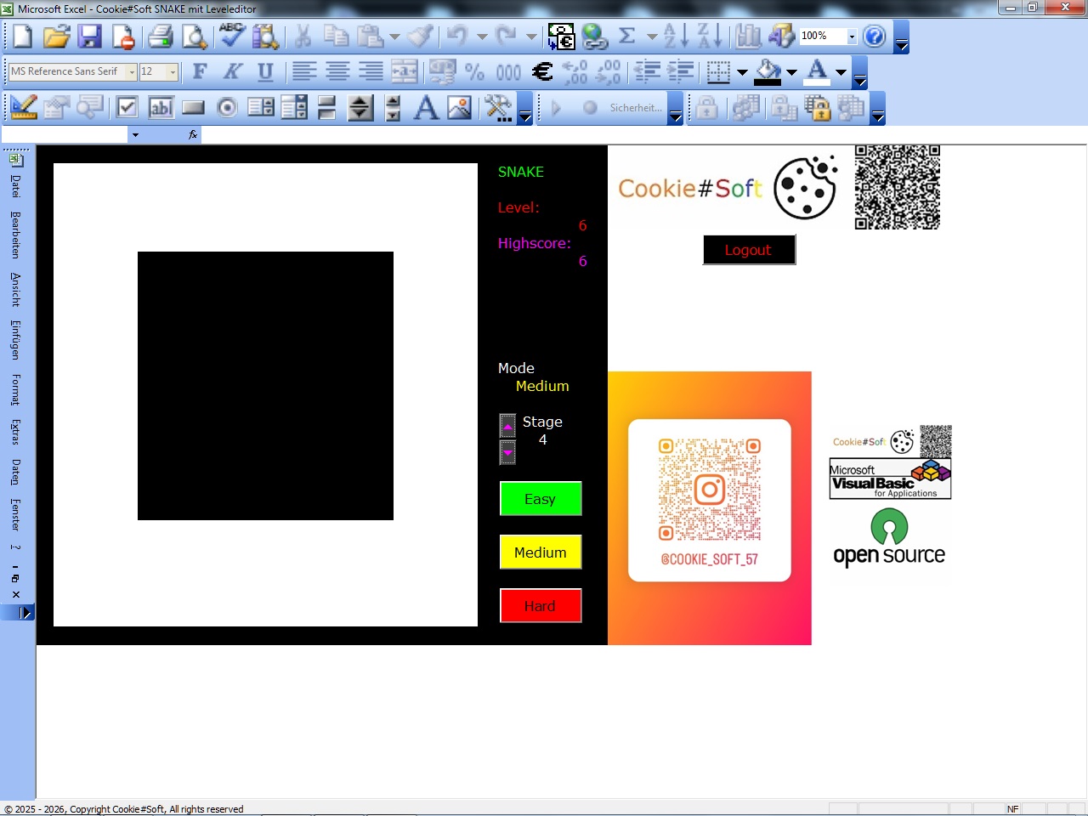Open Standard toolbar options arrow
Screen dimensions: 1088x816
902,37
